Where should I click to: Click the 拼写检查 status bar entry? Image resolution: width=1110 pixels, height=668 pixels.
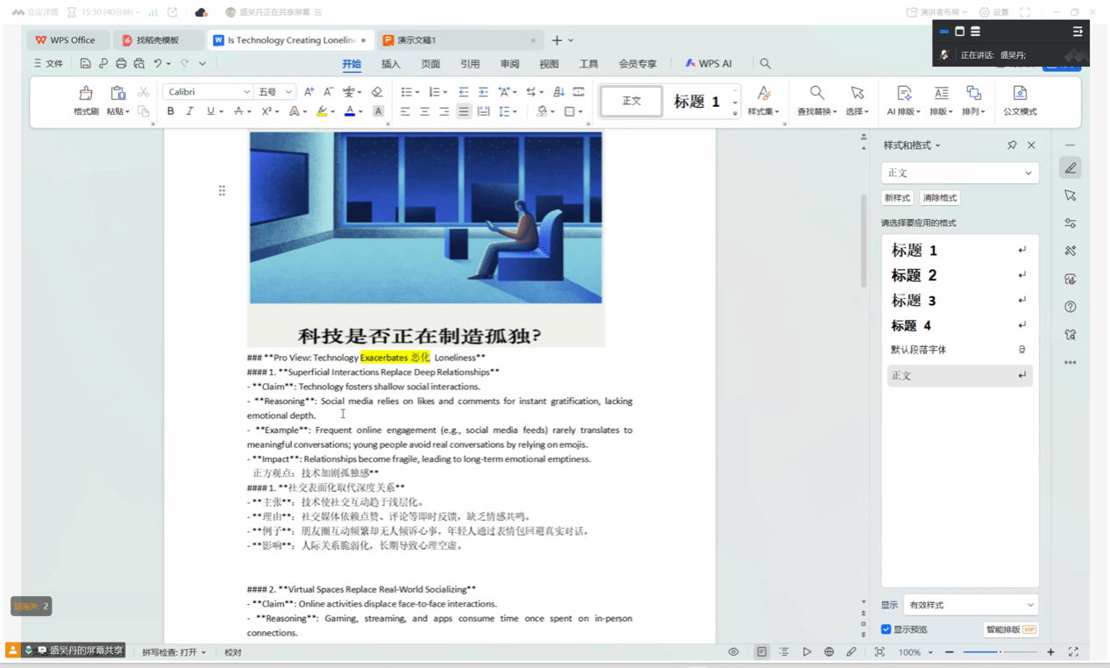click(x=174, y=652)
